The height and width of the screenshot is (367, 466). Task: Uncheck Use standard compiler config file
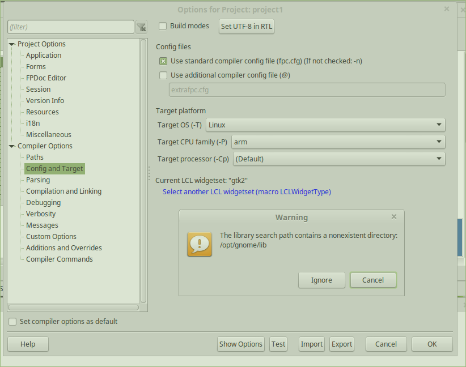click(163, 61)
